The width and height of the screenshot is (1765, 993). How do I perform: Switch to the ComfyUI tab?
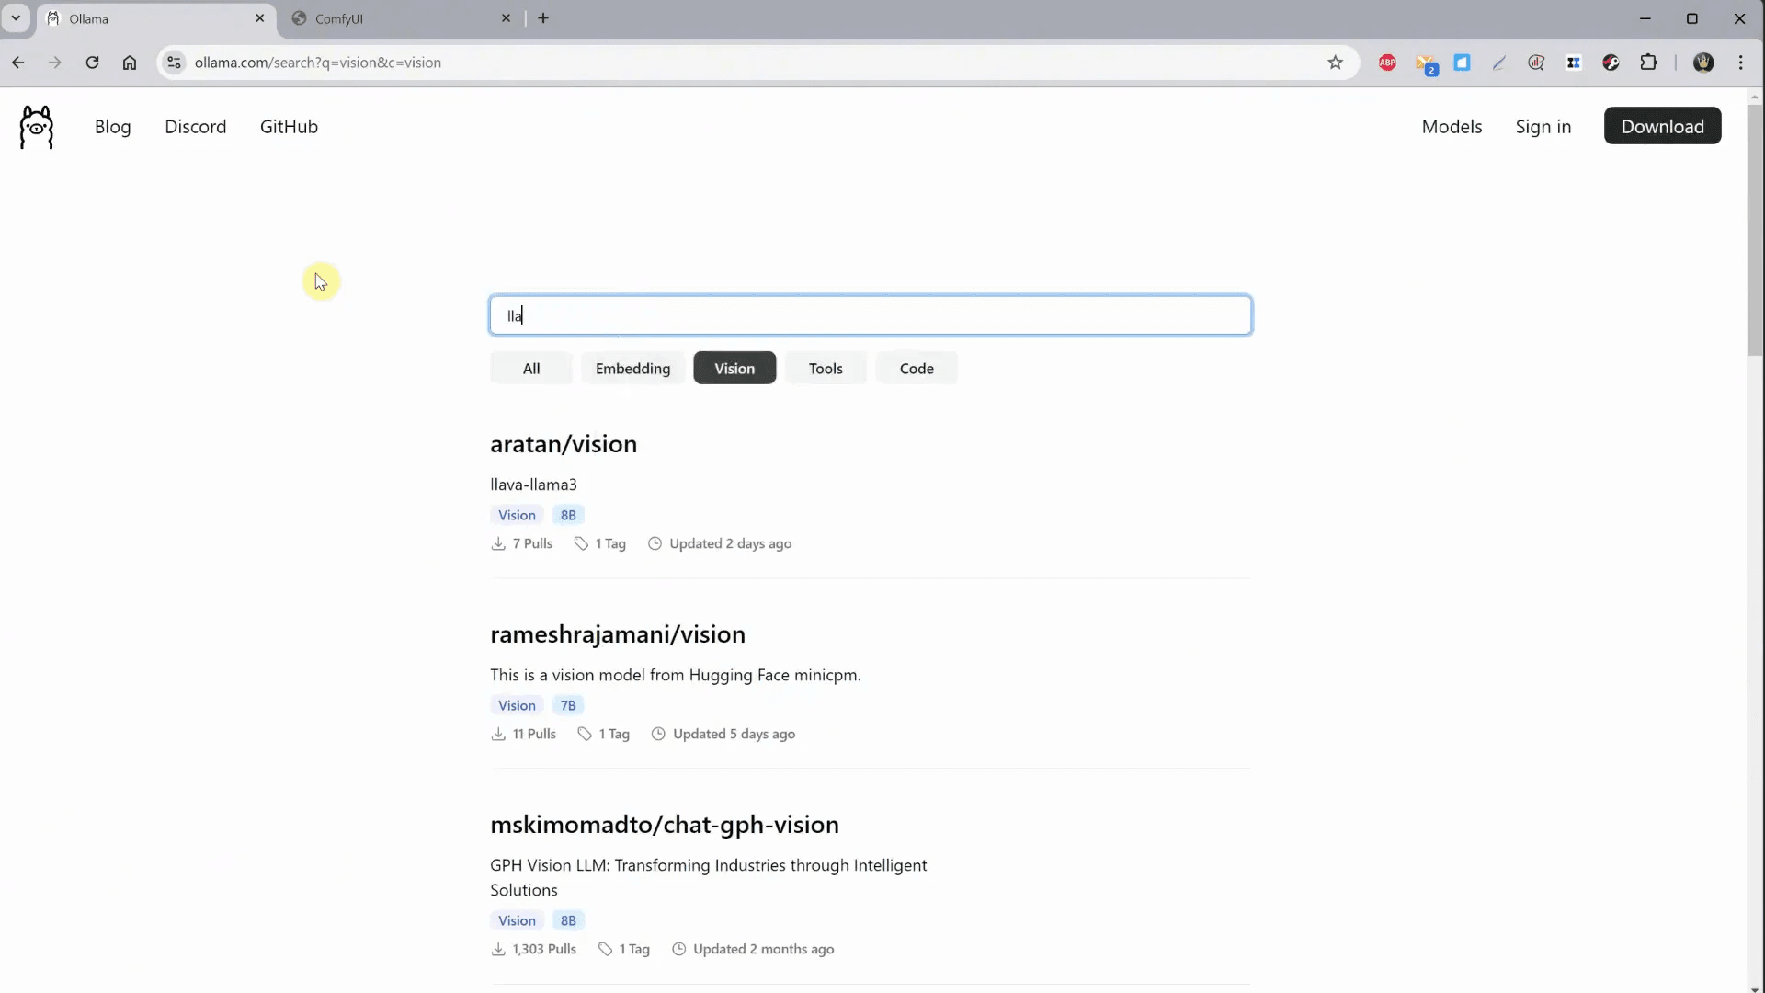(386, 18)
